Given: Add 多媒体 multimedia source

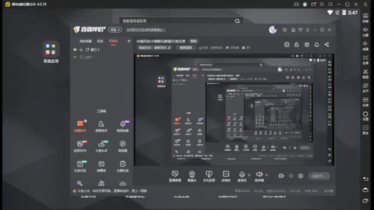Looking at the screenshot, I should coord(226,176).
